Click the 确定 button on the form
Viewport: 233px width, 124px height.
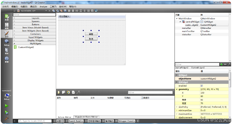click(x=91, y=34)
